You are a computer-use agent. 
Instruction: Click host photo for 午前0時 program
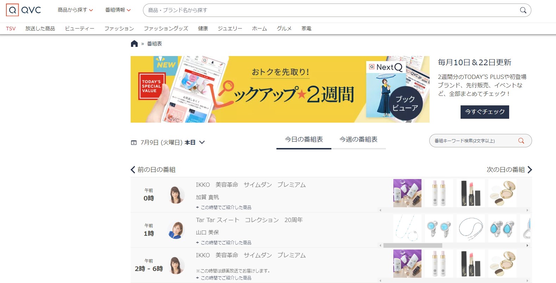[x=177, y=195]
